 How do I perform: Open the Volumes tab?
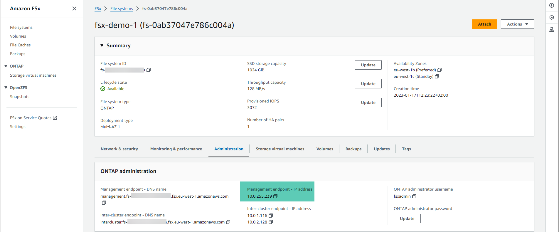pyautogui.click(x=325, y=149)
